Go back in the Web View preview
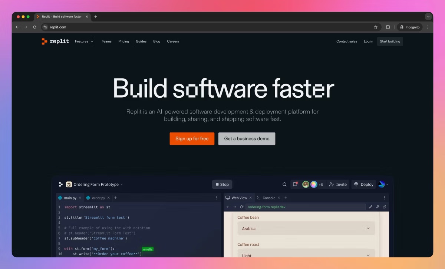The image size is (445, 269). [228, 207]
